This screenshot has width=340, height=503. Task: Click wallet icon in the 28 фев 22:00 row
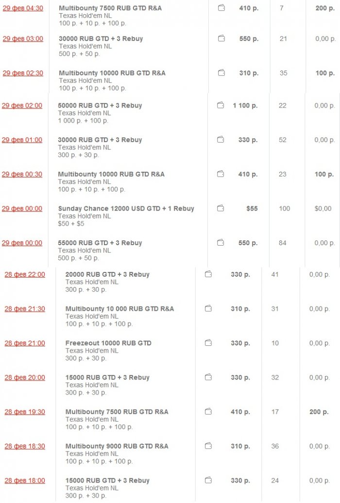[208, 274]
